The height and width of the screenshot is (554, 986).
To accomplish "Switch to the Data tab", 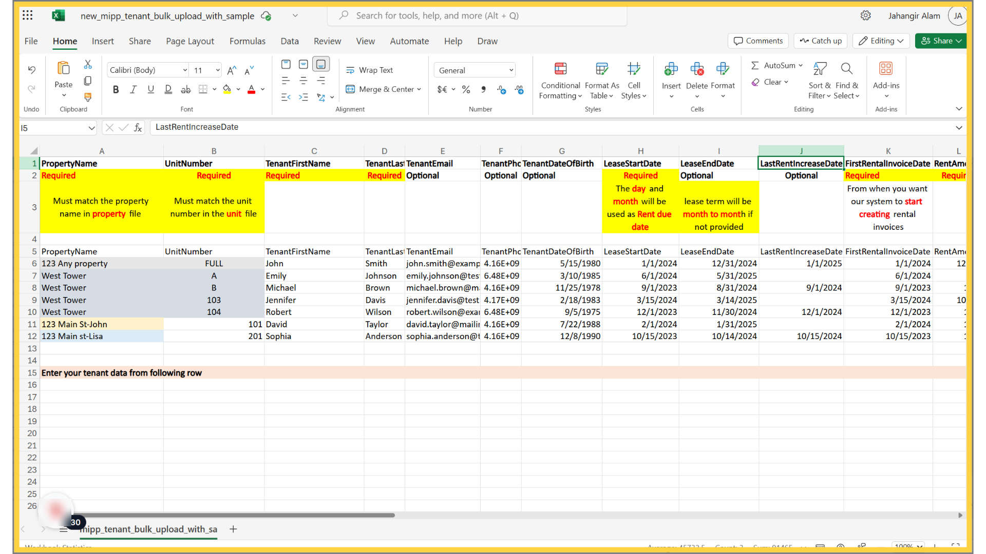I will (x=290, y=41).
